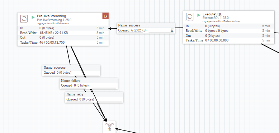279x133 pixels.
Task: Click the hourglass expiration icon on the success connection
Action: (x=172, y=30)
